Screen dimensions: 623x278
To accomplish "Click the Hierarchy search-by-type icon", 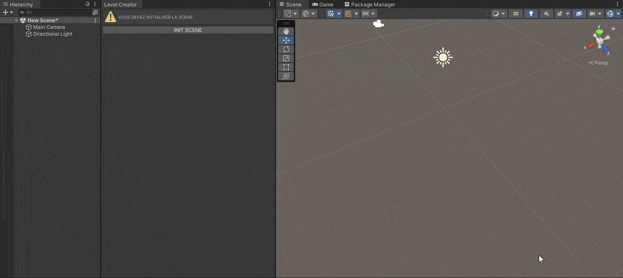I will (x=95, y=12).
